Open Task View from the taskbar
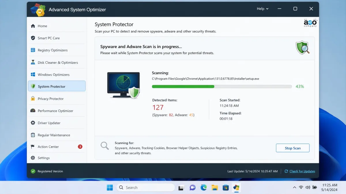The width and height of the screenshot is (346, 194). tap(181, 188)
